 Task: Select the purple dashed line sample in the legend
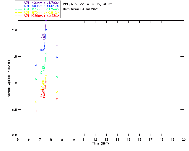pos(19,3)
